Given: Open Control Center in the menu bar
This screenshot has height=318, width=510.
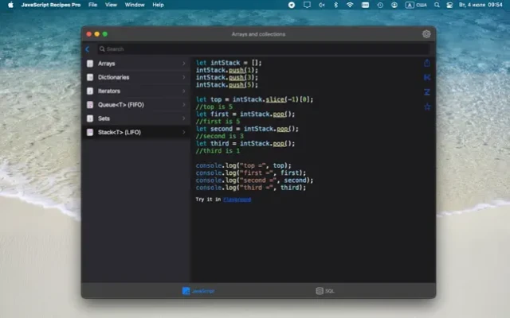Looking at the screenshot, I should pos(449,5).
